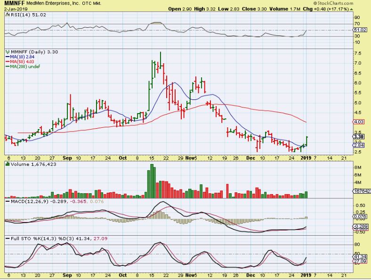Viewport: 371px width, 280px height.
Task: Click the 41.34 stochastic tag on right axis
Action: tap(360, 256)
